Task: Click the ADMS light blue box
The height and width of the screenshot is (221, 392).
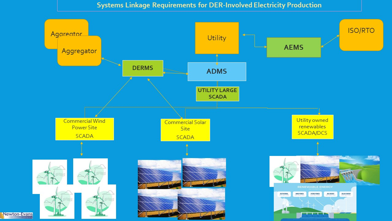Action: (217, 72)
